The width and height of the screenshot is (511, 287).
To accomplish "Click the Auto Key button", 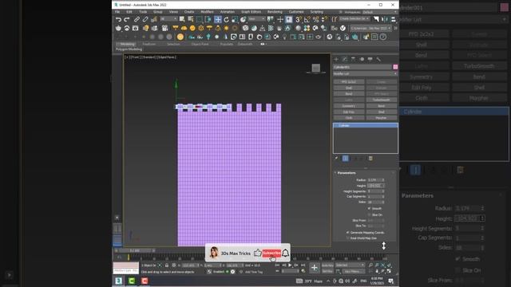I will [x=327, y=265].
